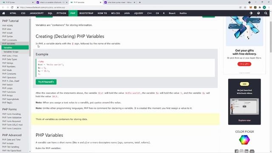The width and height of the screenshot is (272, 153).
Task: Open the MetaMask fox extension icon
Action: click(x=251, y=7)
